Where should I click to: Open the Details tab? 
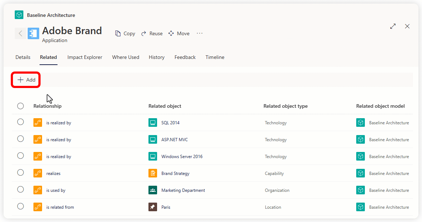(23, 57)
